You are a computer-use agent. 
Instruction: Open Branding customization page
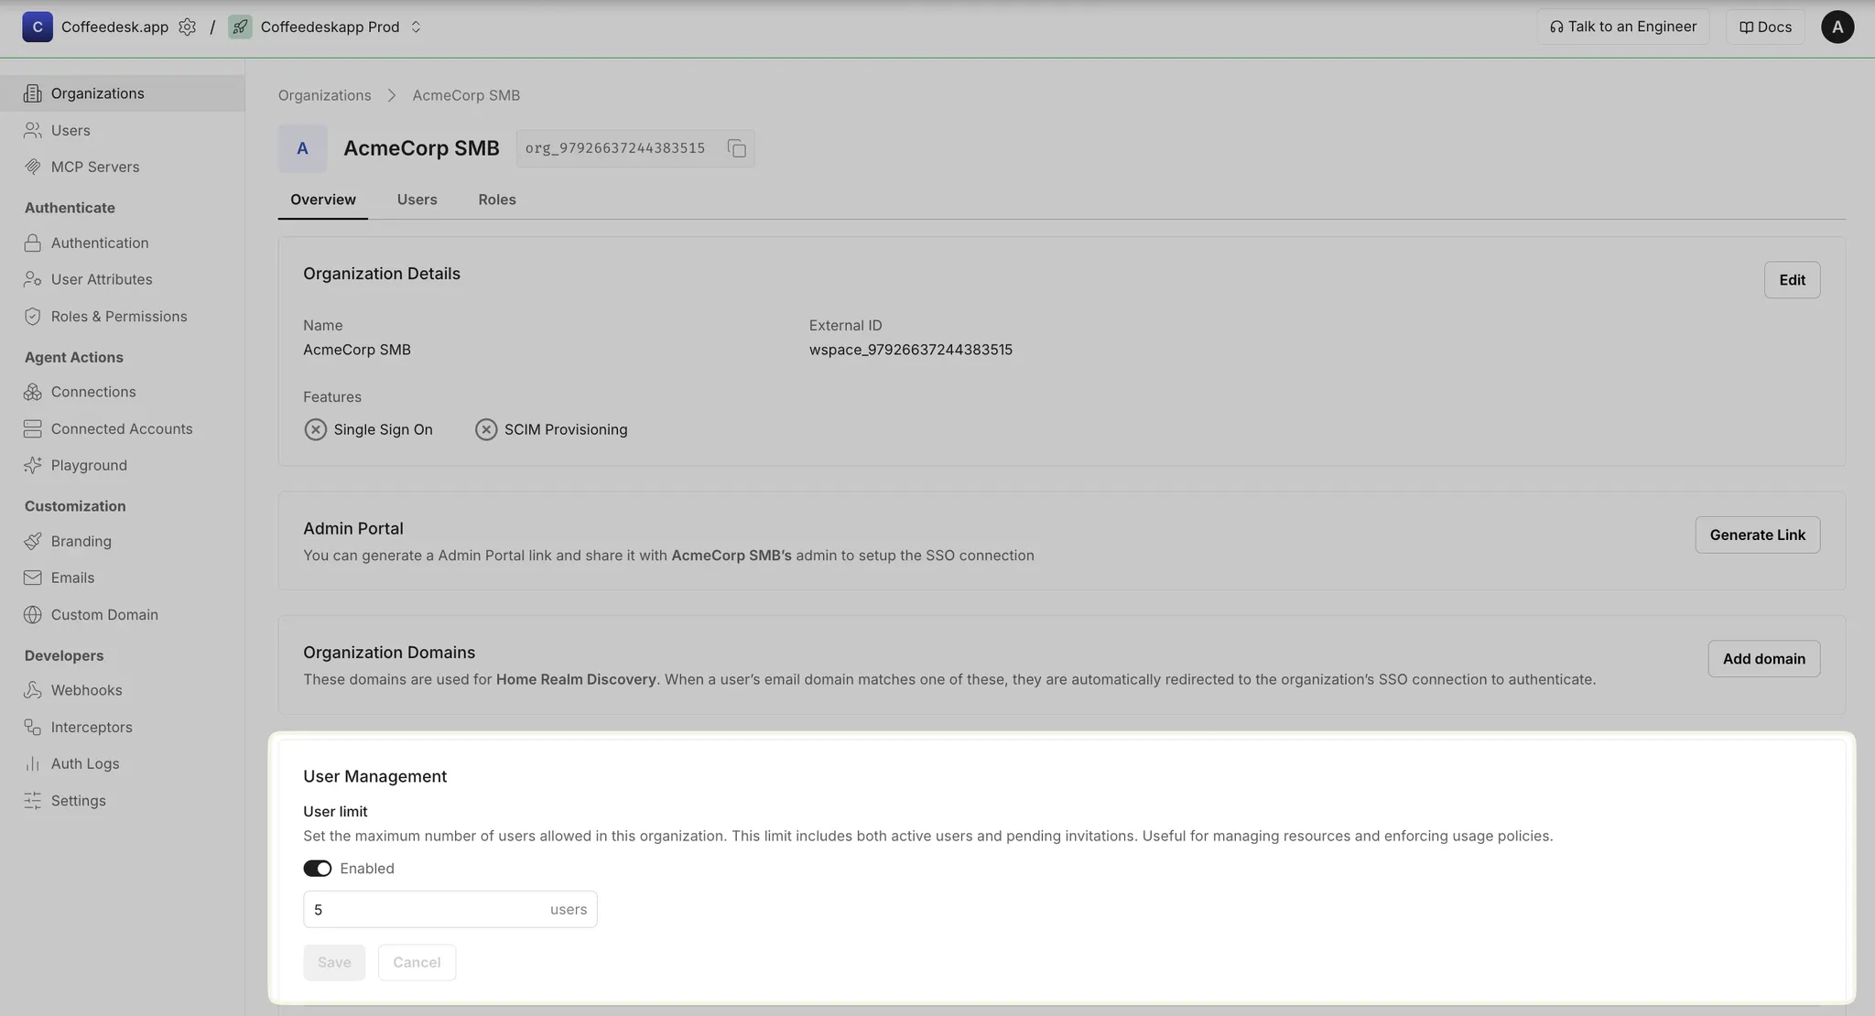81,541
